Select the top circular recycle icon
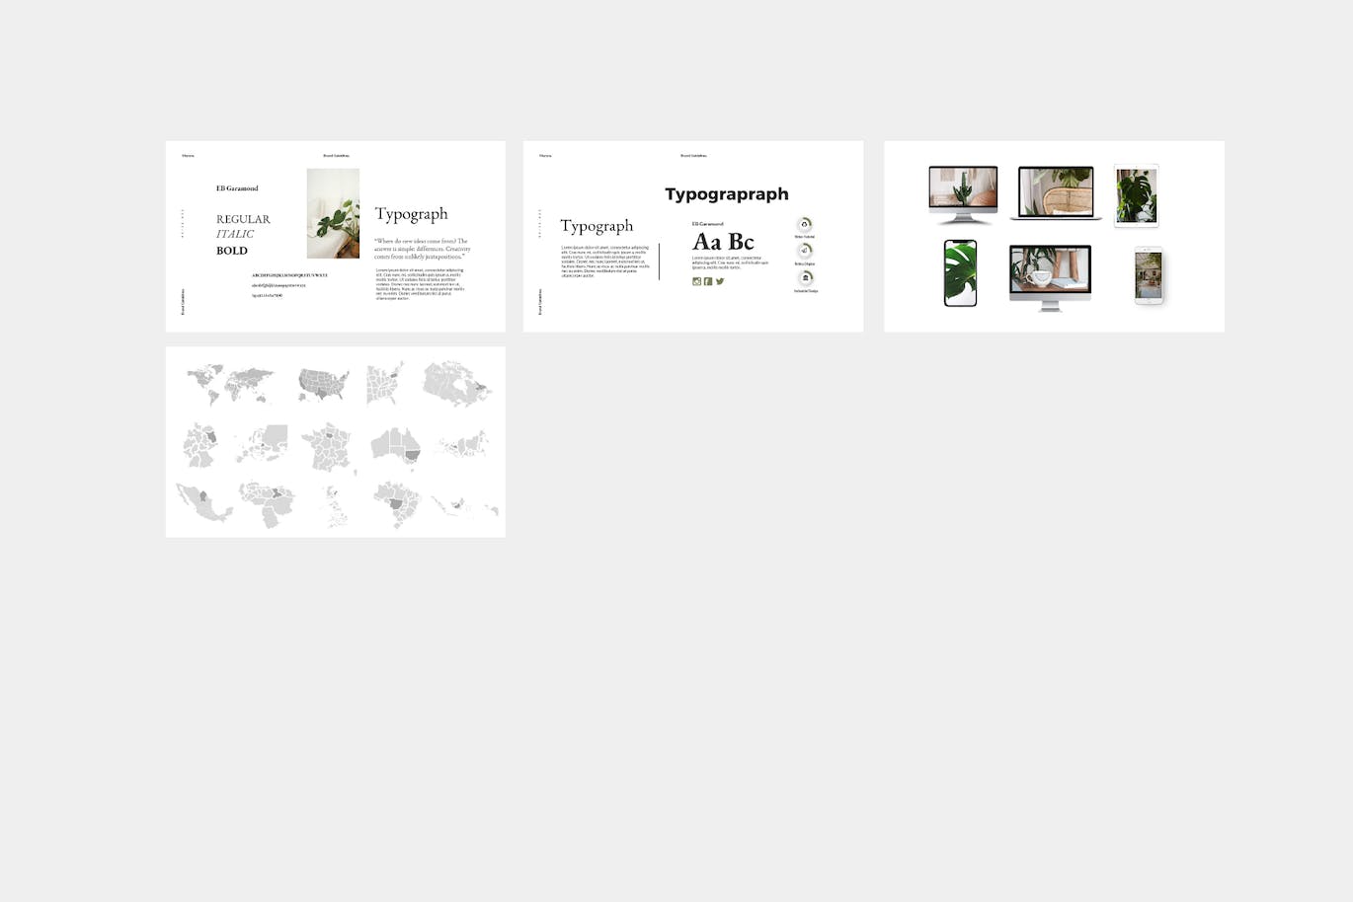Viewport: 1353px width, 902px height. [x=805, y=225]
